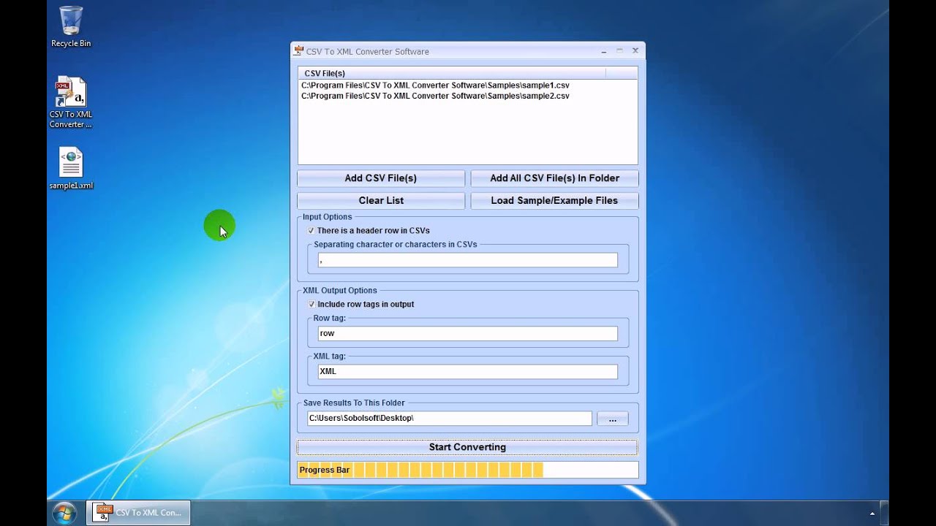Close the CSV To XML Converter window
Image resolution: width=936 pixels, height=526 pixels.
click(x=635, y=51)
